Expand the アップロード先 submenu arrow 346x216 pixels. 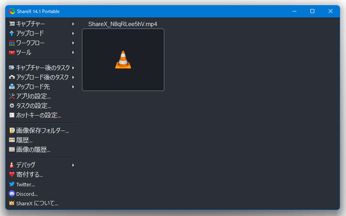click(x=73, y=87)
